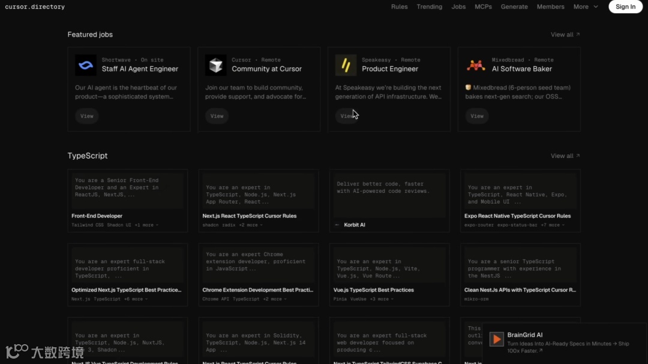Image resolution: width=648 pixels, height=364 pixels.
Task: View all TypeScript rules
Action: [x=565, y=156]
